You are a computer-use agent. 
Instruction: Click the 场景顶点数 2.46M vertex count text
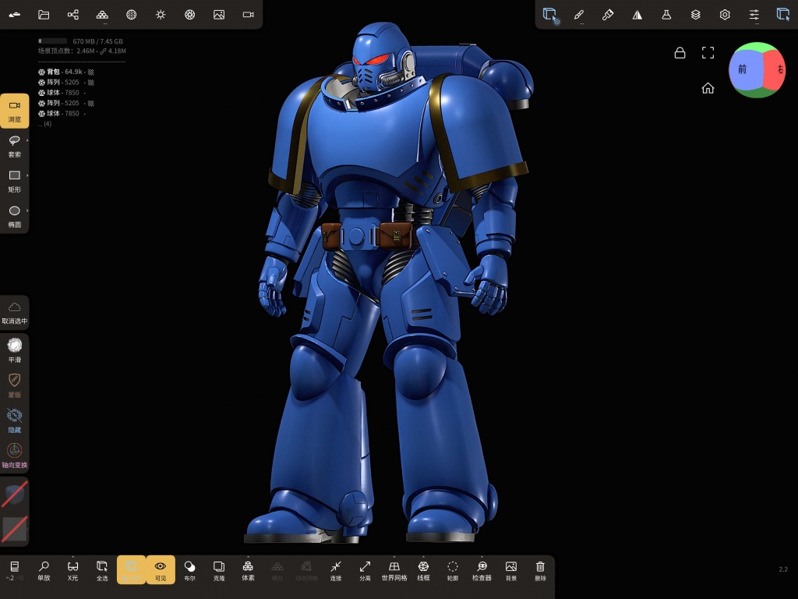click(67, 51)
